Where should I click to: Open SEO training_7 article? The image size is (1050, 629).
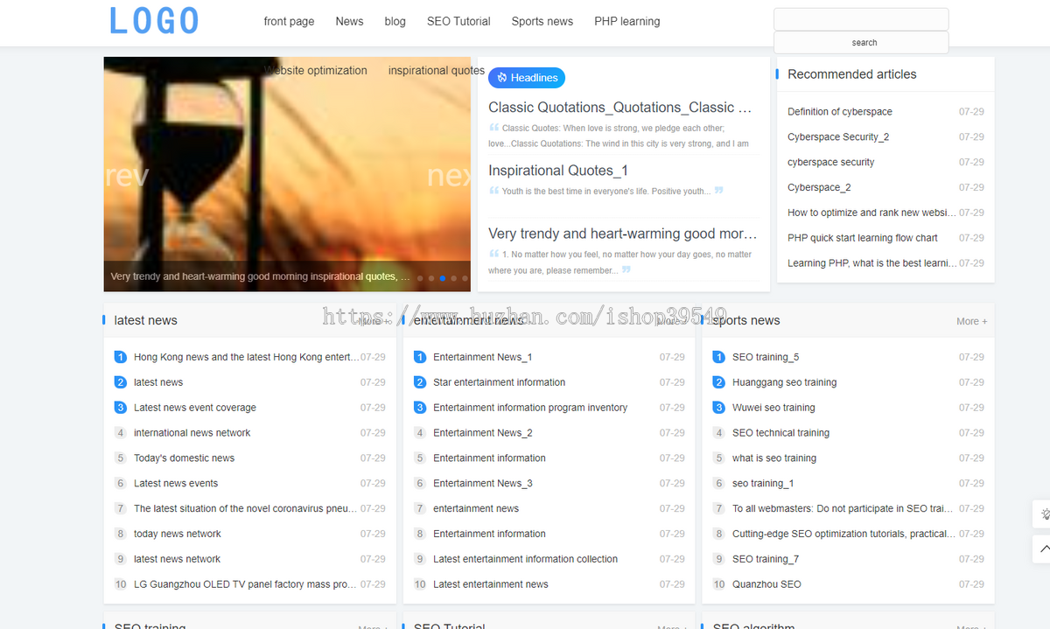coord(766,560)
